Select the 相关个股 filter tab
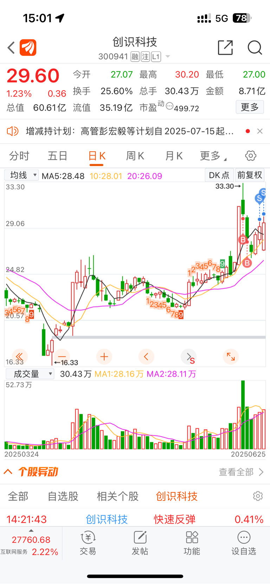Viewport: 270px width, 584px height. (x=118, y=496)
